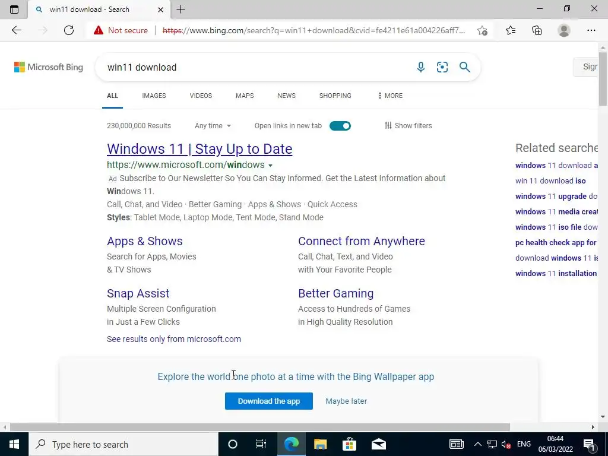
Task: Open Task View on the taskbar
Action: (x=261, y=444)
